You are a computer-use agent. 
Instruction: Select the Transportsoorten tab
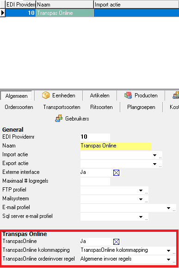[62, 107]
